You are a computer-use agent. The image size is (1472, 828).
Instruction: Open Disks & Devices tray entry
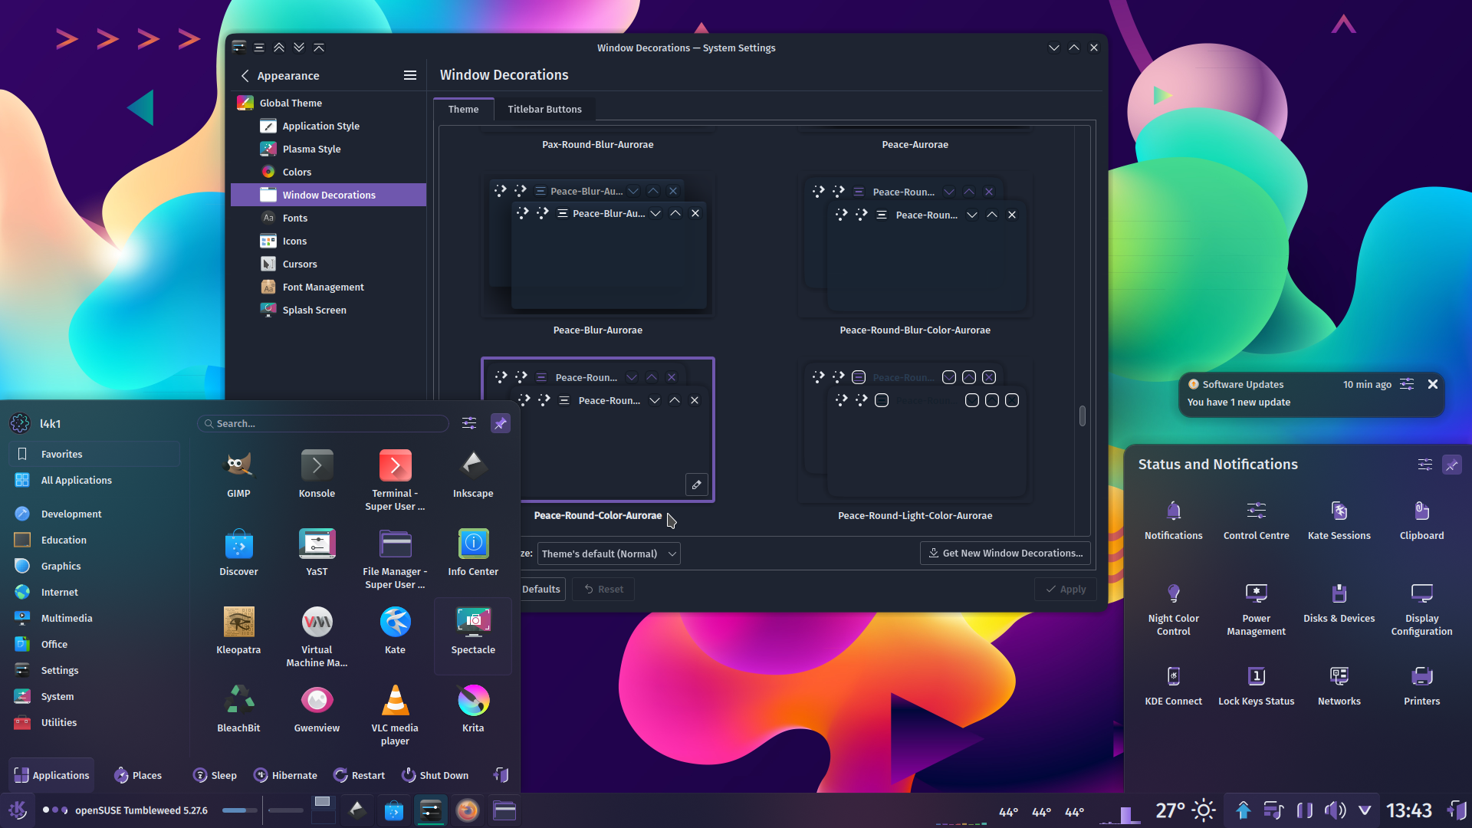(x=1339, y=603)
